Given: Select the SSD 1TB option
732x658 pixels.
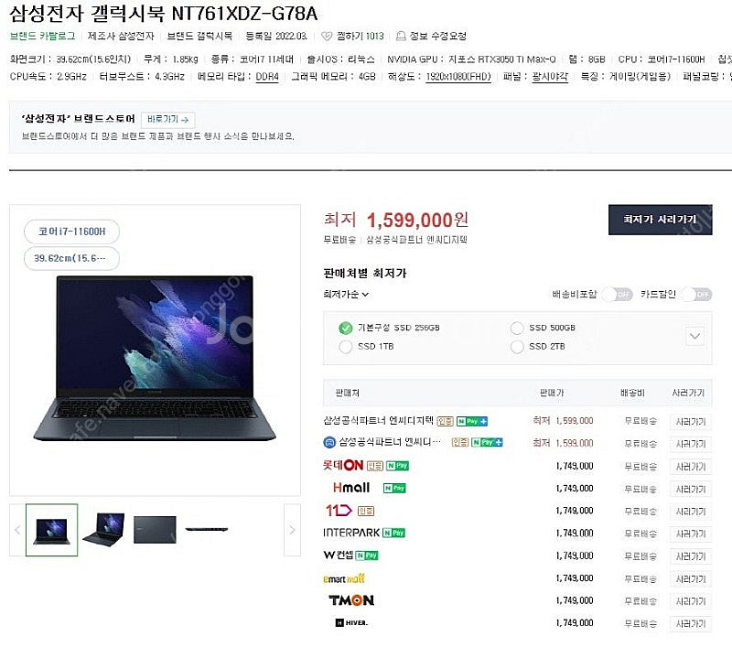Looking at the screenshot, I should [x=346, y=347].
